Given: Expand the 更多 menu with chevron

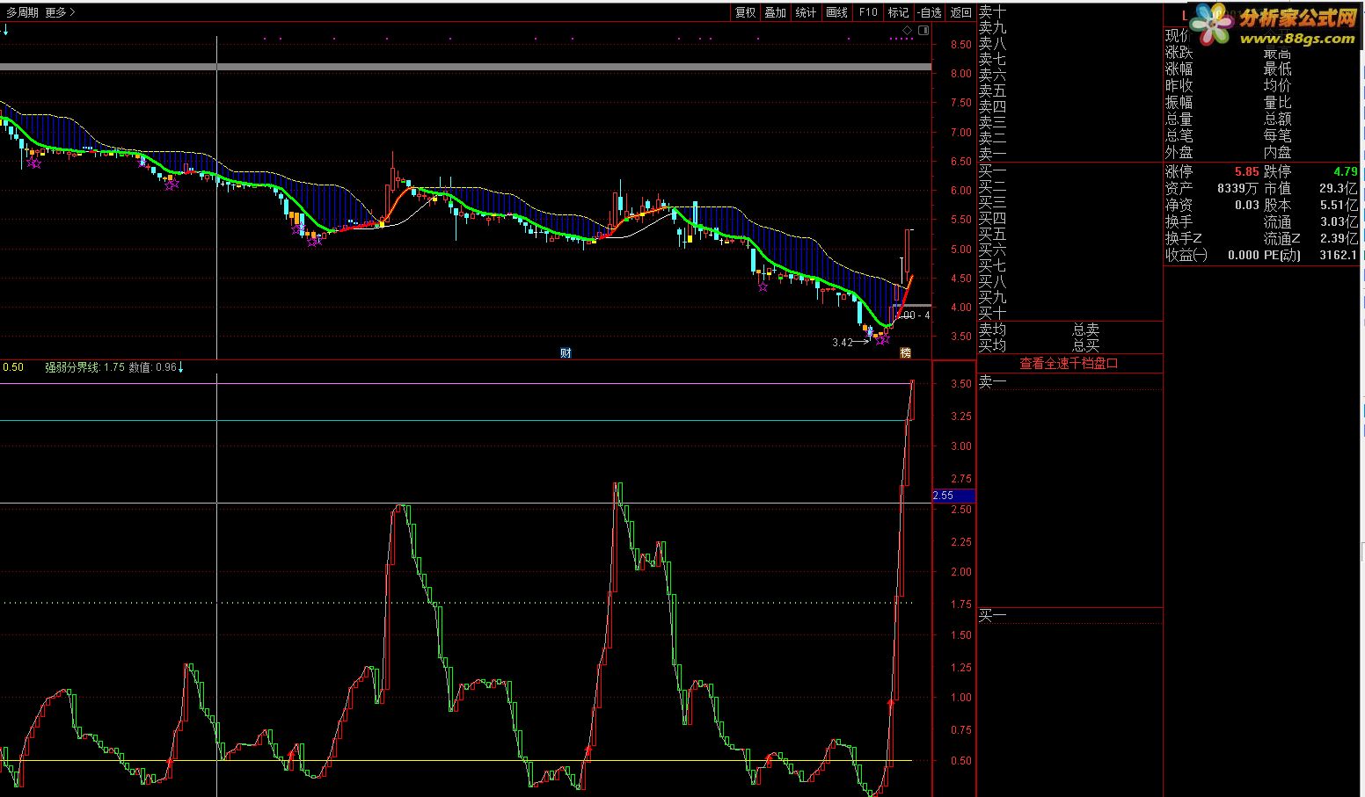Looking at the screenshot, I should 60,12.
